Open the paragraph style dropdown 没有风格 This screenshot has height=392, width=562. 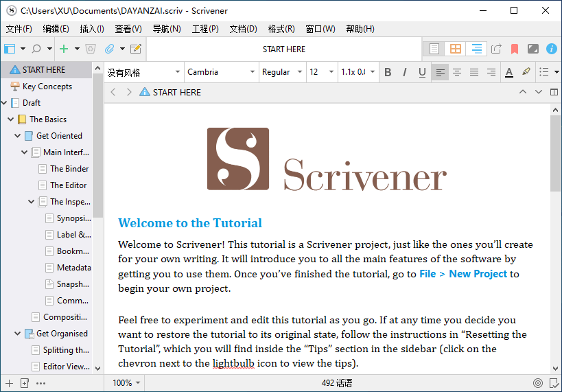(143, 73)
